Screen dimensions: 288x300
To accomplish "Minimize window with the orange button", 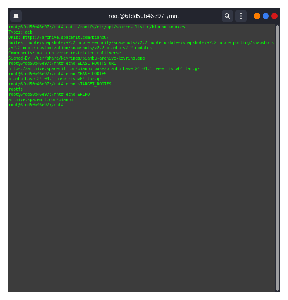I will [257, 16].
